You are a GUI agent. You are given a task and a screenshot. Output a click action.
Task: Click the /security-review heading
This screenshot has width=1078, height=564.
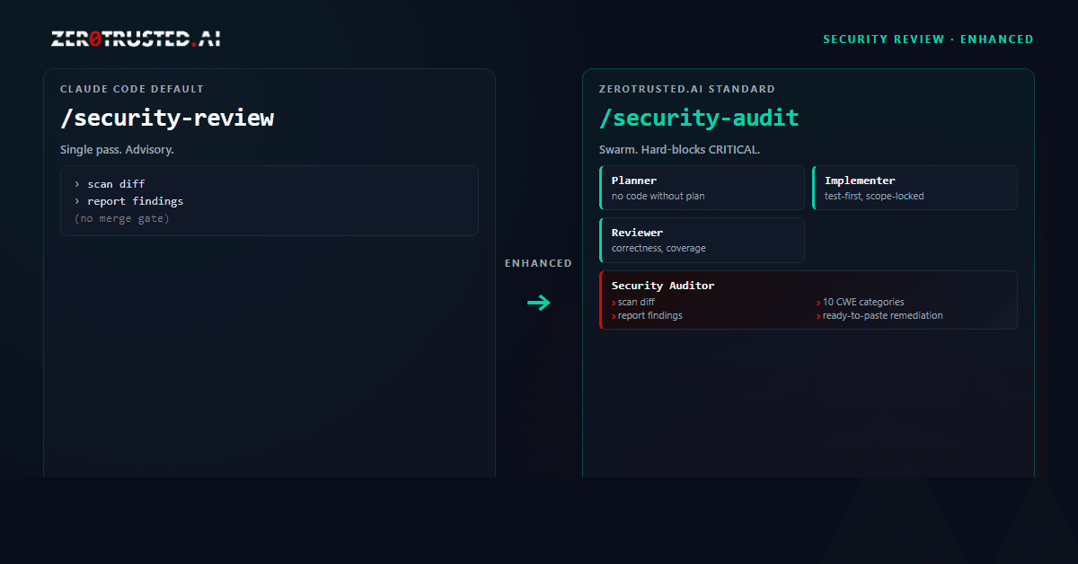167,118
